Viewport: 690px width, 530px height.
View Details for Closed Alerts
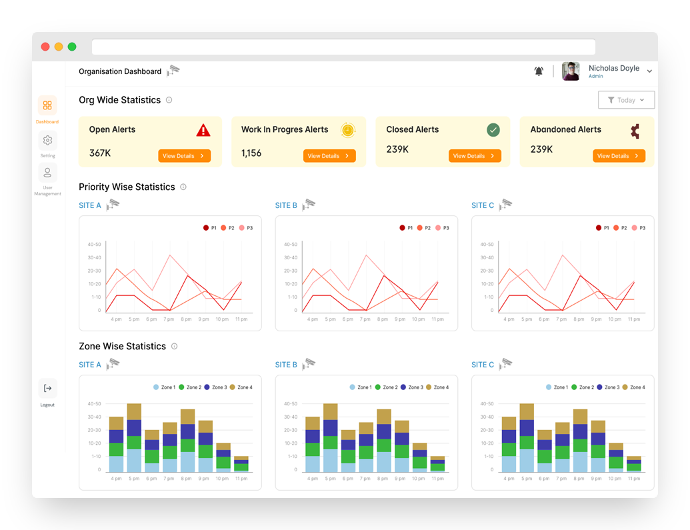coord(474,156)
